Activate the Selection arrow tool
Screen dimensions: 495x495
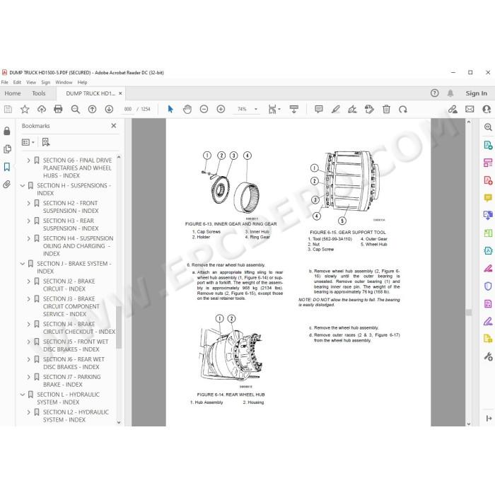(170, 109)
